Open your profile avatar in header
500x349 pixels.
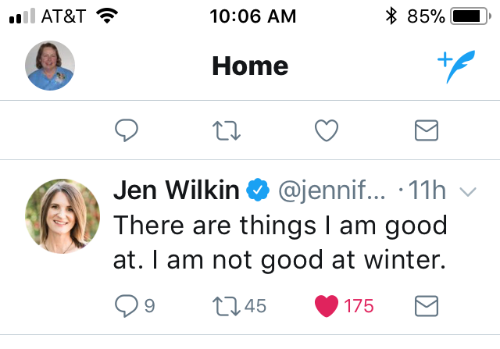pyautogui.click(x=50, y=66)
